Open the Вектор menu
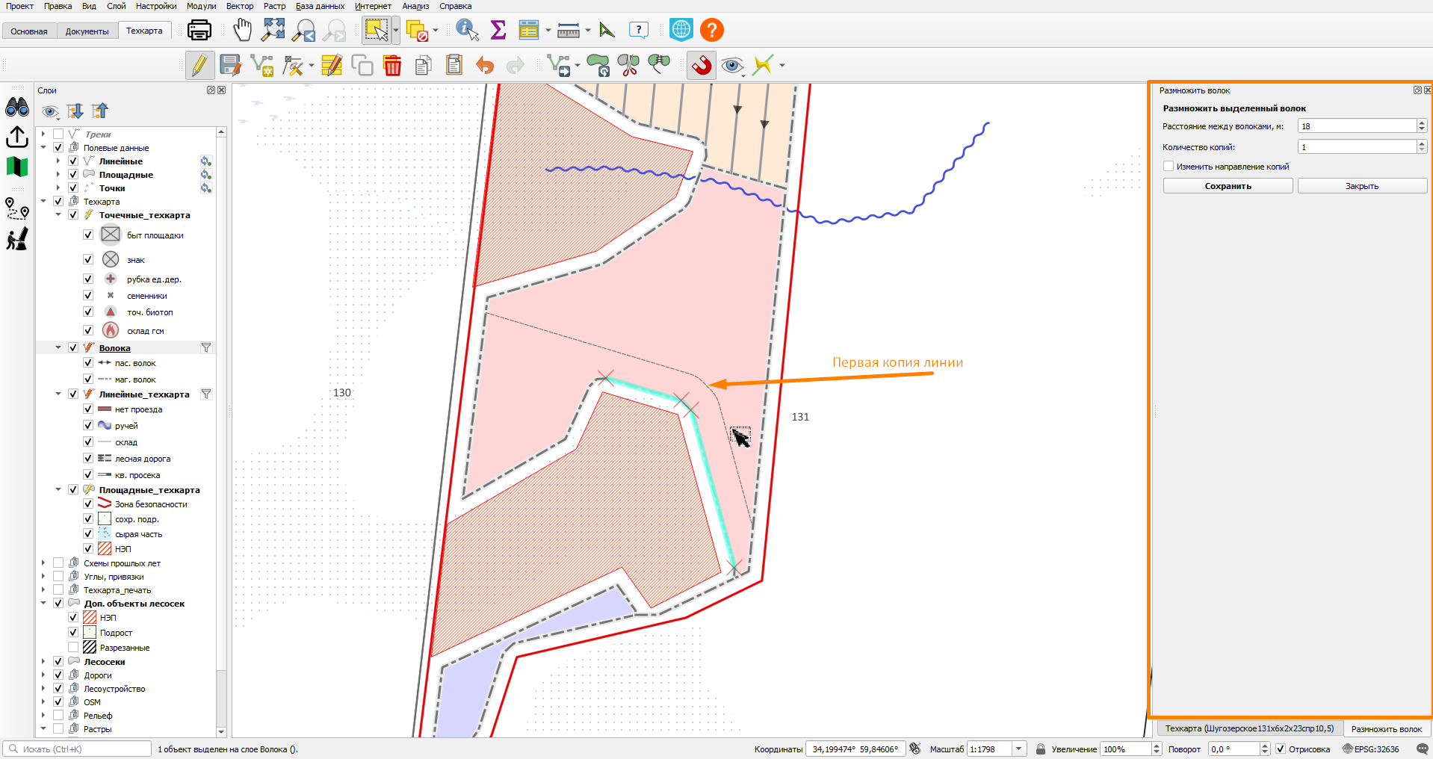Viewport: 1433px width, 759px height. click(x=240, y=6)
